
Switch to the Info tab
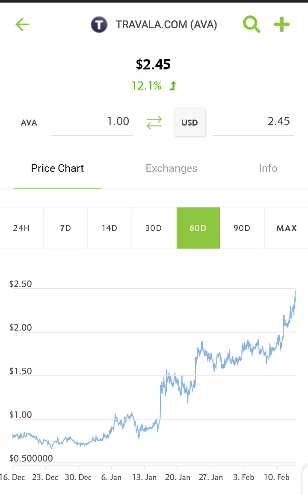pos(268,168)
